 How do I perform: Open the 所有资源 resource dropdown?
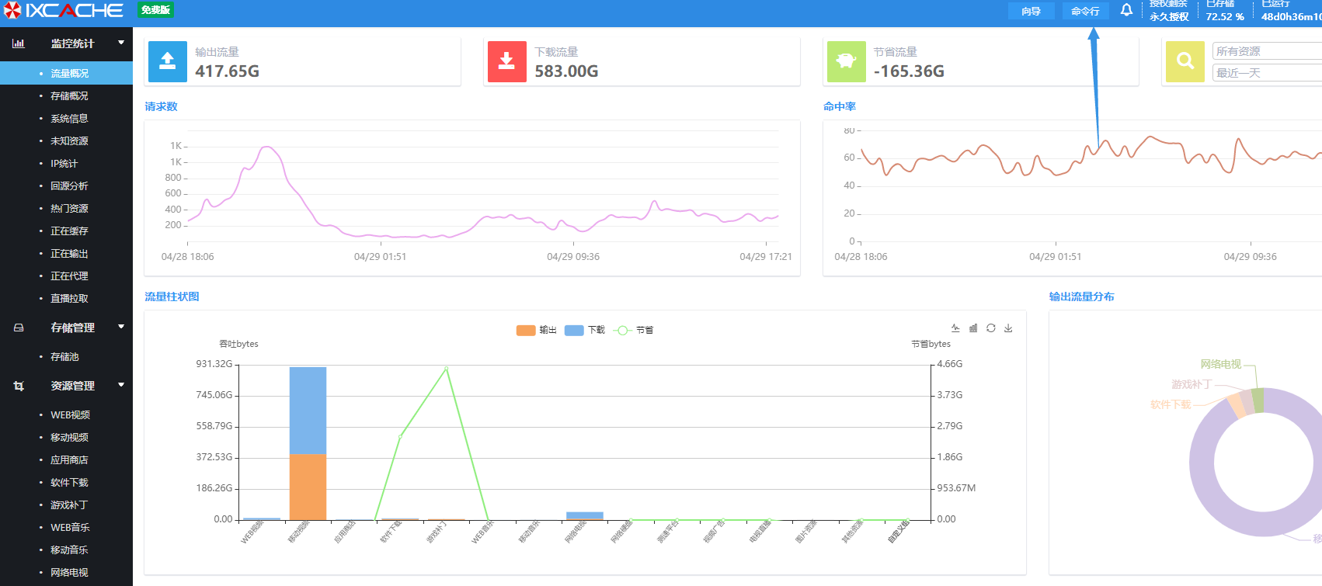click(x=1266, y=51)
